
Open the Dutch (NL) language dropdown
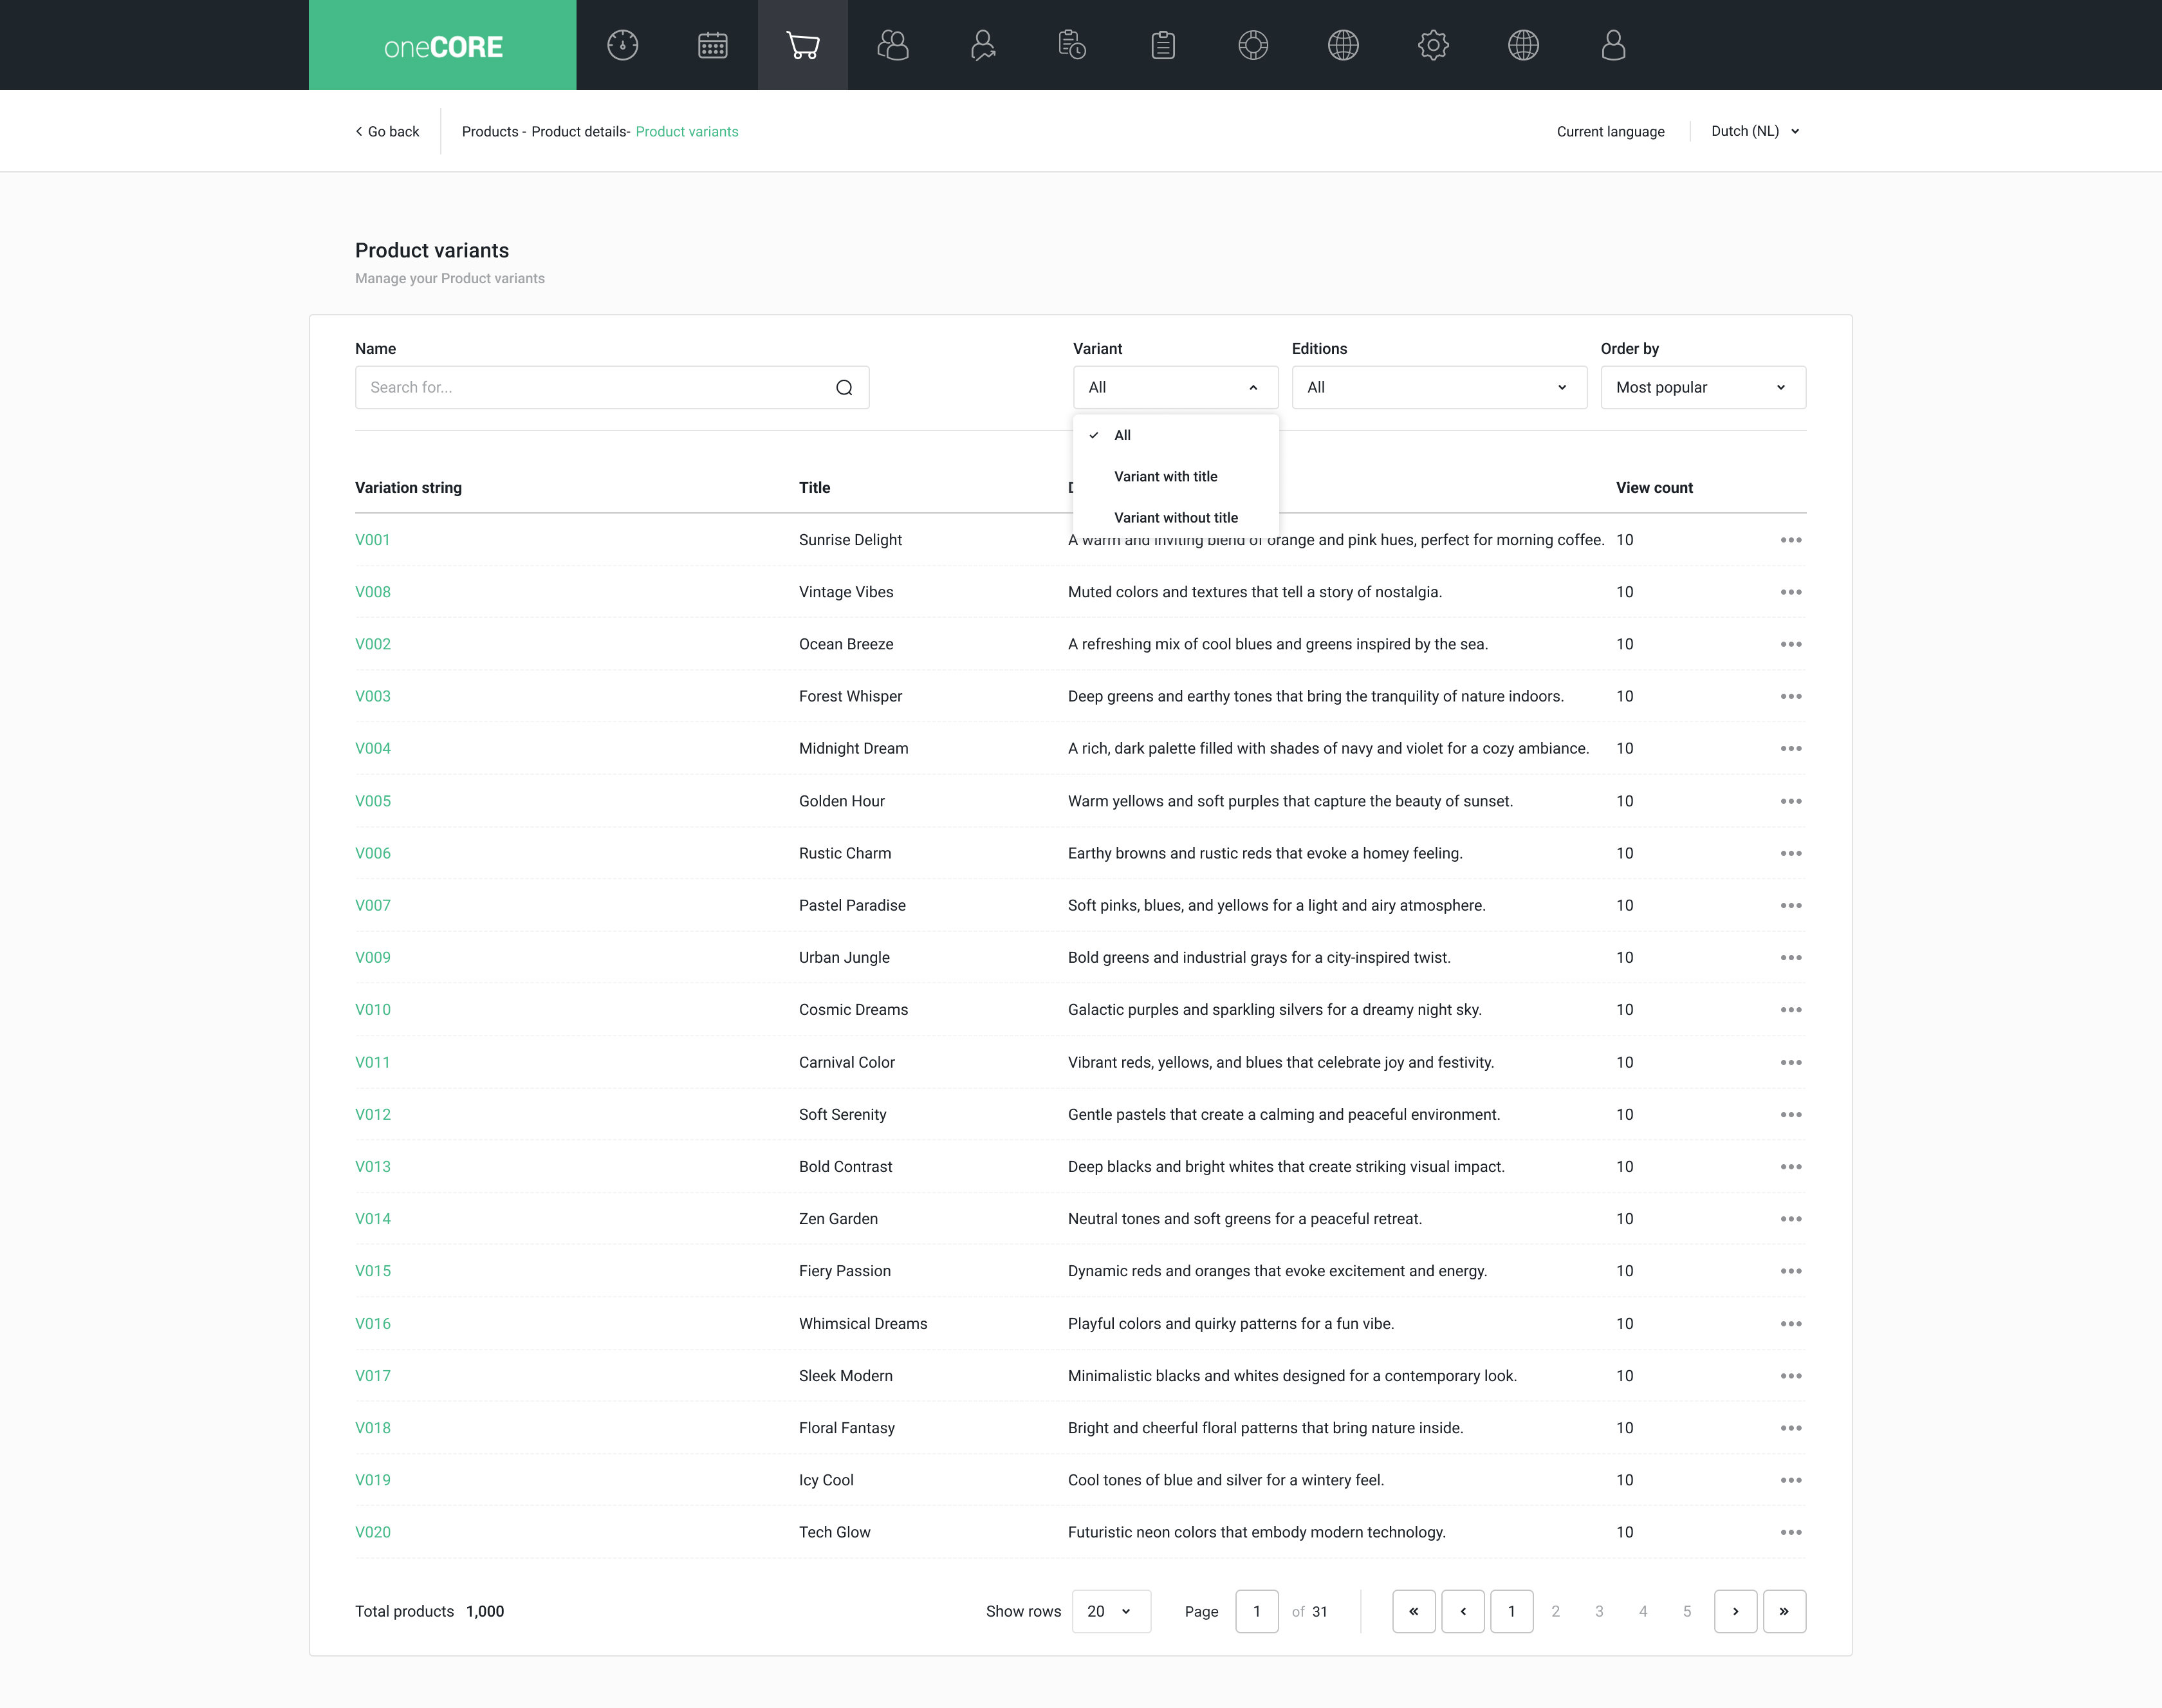[1755, 131]
